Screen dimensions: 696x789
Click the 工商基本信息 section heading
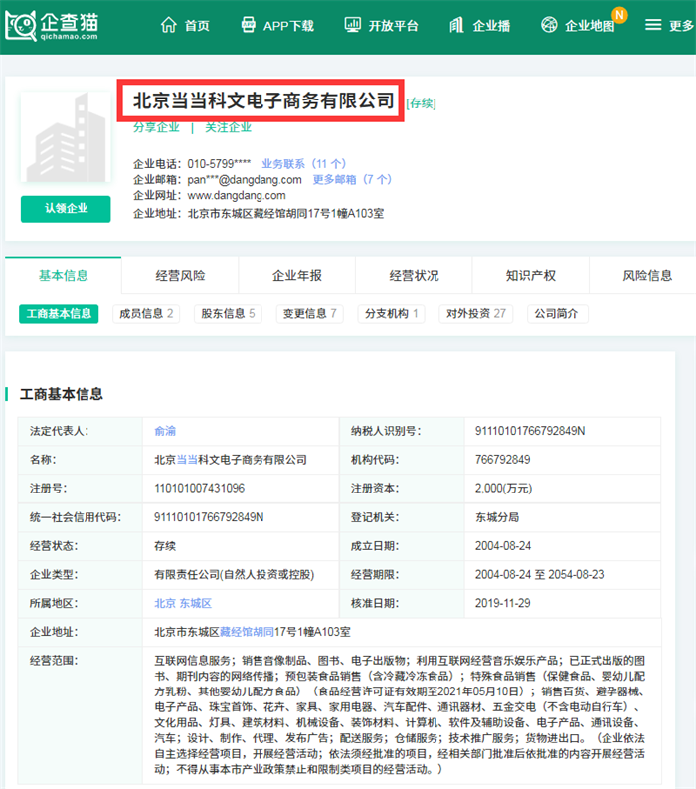pyautogui.click(x=62, y=394)
